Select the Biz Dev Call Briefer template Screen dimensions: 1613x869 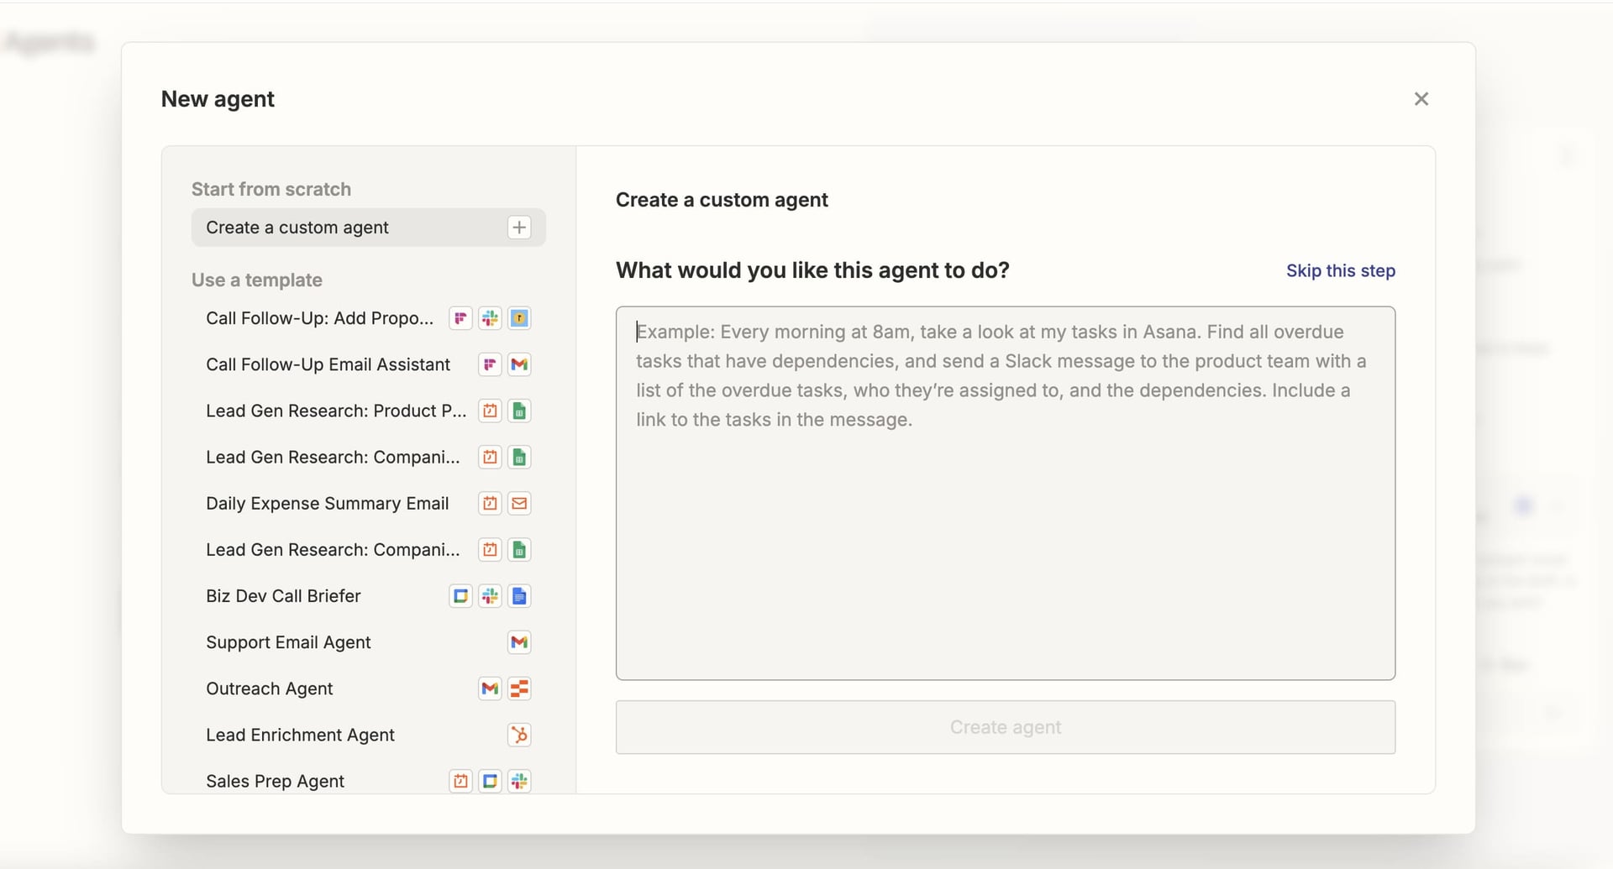pos(283,596)
